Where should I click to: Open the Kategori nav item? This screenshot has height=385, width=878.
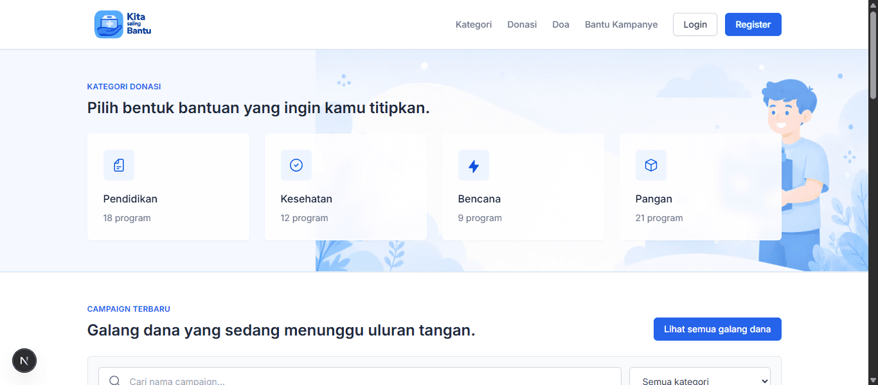click(x=474, y=24)
